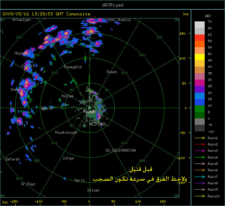The height and width of the screenshot is (206, 225).
Task: Click the Jalajil town label
Action: coord(28,66)
